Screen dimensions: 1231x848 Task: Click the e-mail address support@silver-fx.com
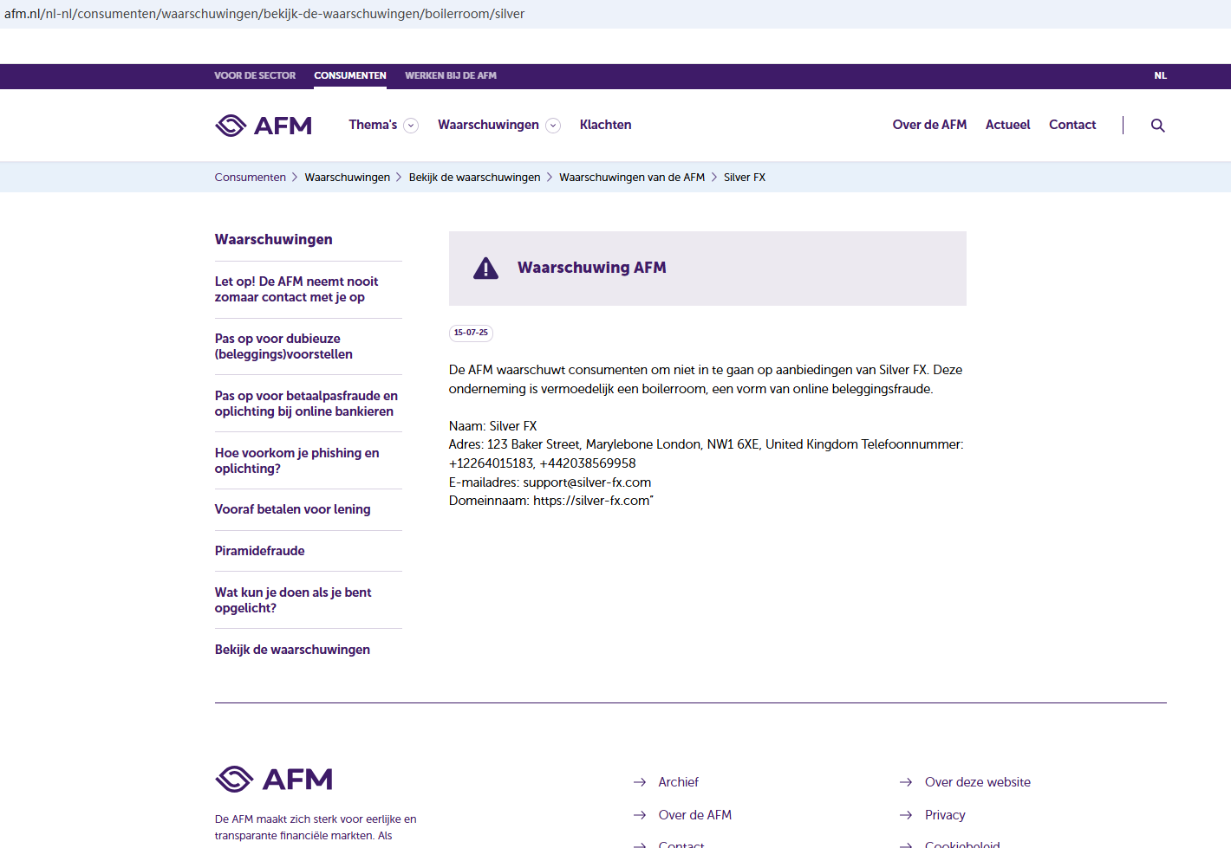pos(587,482)
